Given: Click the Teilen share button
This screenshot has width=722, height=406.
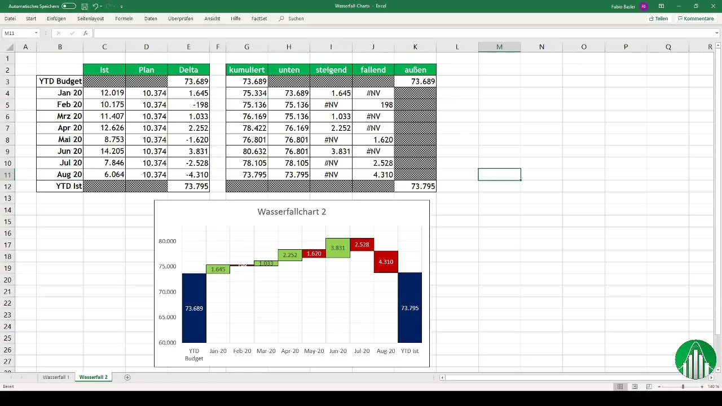Looking at the screenshot, I should click(x=659, y=19).
